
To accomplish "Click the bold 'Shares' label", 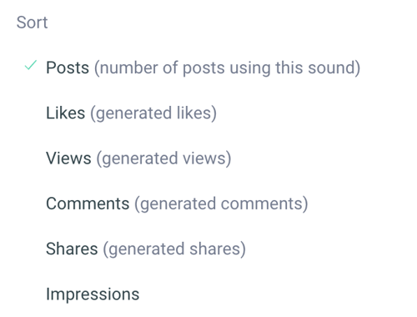I will pyautogui.click(x=72, y=249).
